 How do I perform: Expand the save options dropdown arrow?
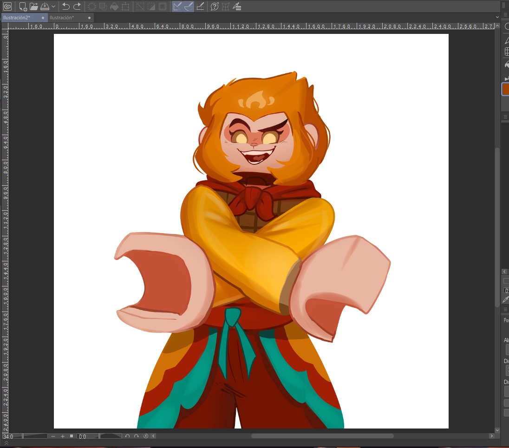click(x=53, y=6)
